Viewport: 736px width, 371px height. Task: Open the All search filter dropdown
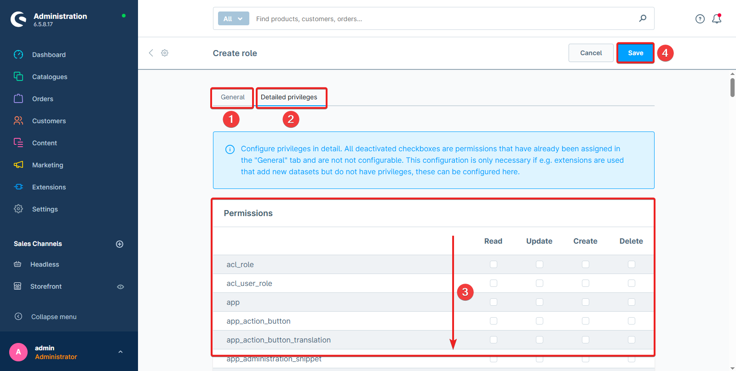(x=233, y=19)
